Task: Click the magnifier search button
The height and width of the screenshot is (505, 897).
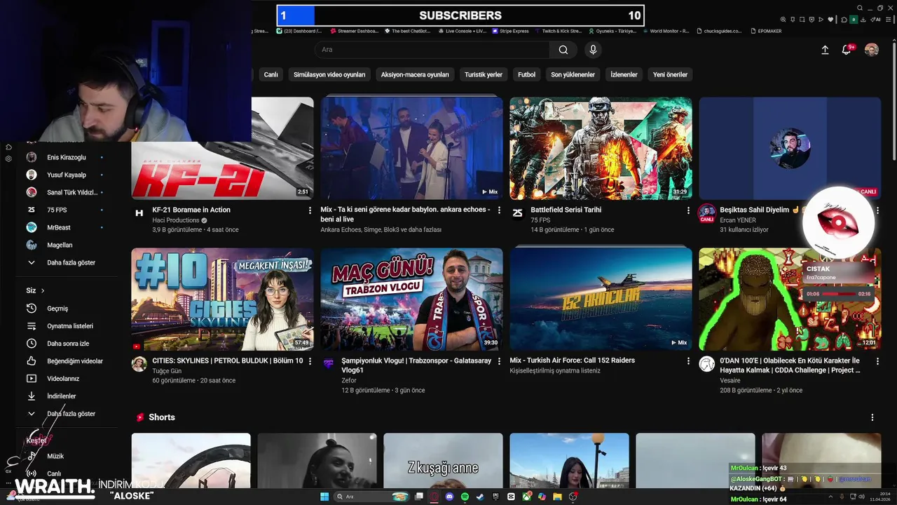Action: point(563,50)
